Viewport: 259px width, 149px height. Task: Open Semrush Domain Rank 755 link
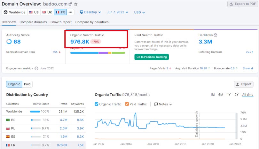55,52
